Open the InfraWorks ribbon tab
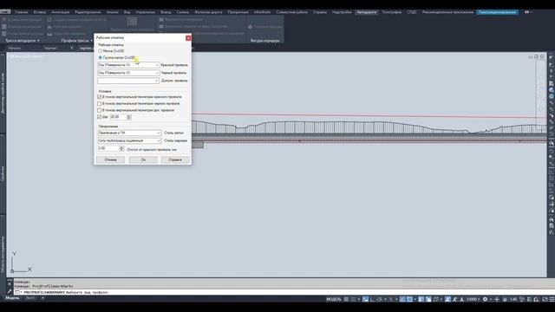 pyautogui.click(x=262, y=12)
